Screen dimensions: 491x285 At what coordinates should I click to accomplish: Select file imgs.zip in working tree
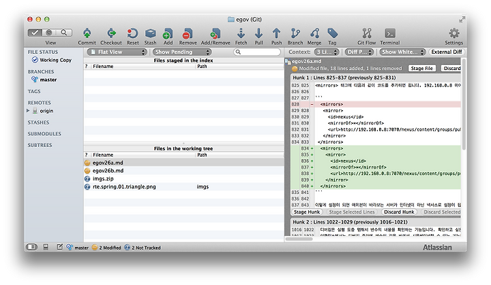coord(183,179)
